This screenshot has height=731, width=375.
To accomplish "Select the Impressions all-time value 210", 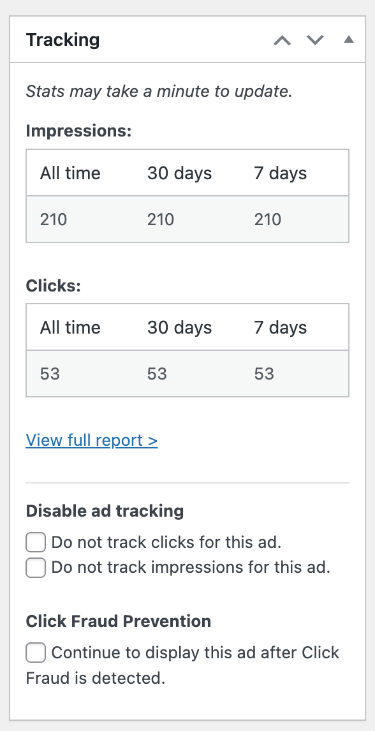I will pos(53,219).
